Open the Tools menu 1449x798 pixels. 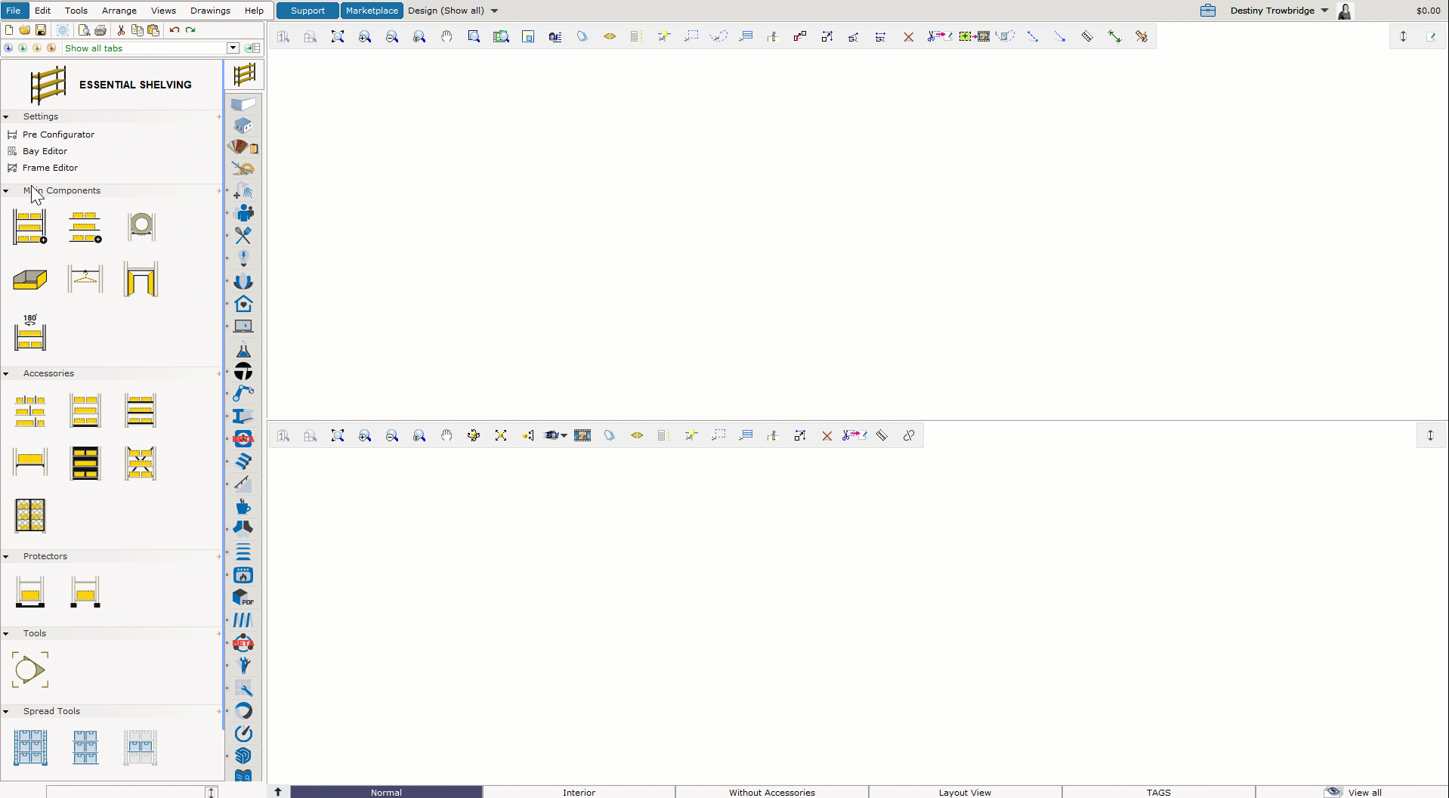pos(76,11)
